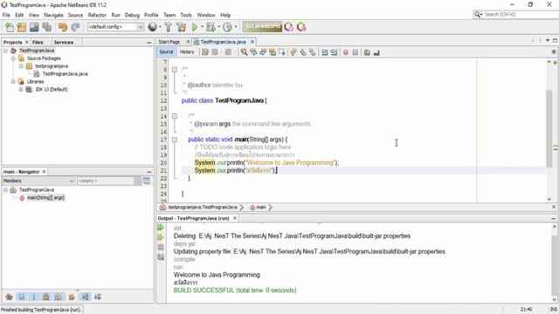Open the Debug menu

click(x=132, y=15)
